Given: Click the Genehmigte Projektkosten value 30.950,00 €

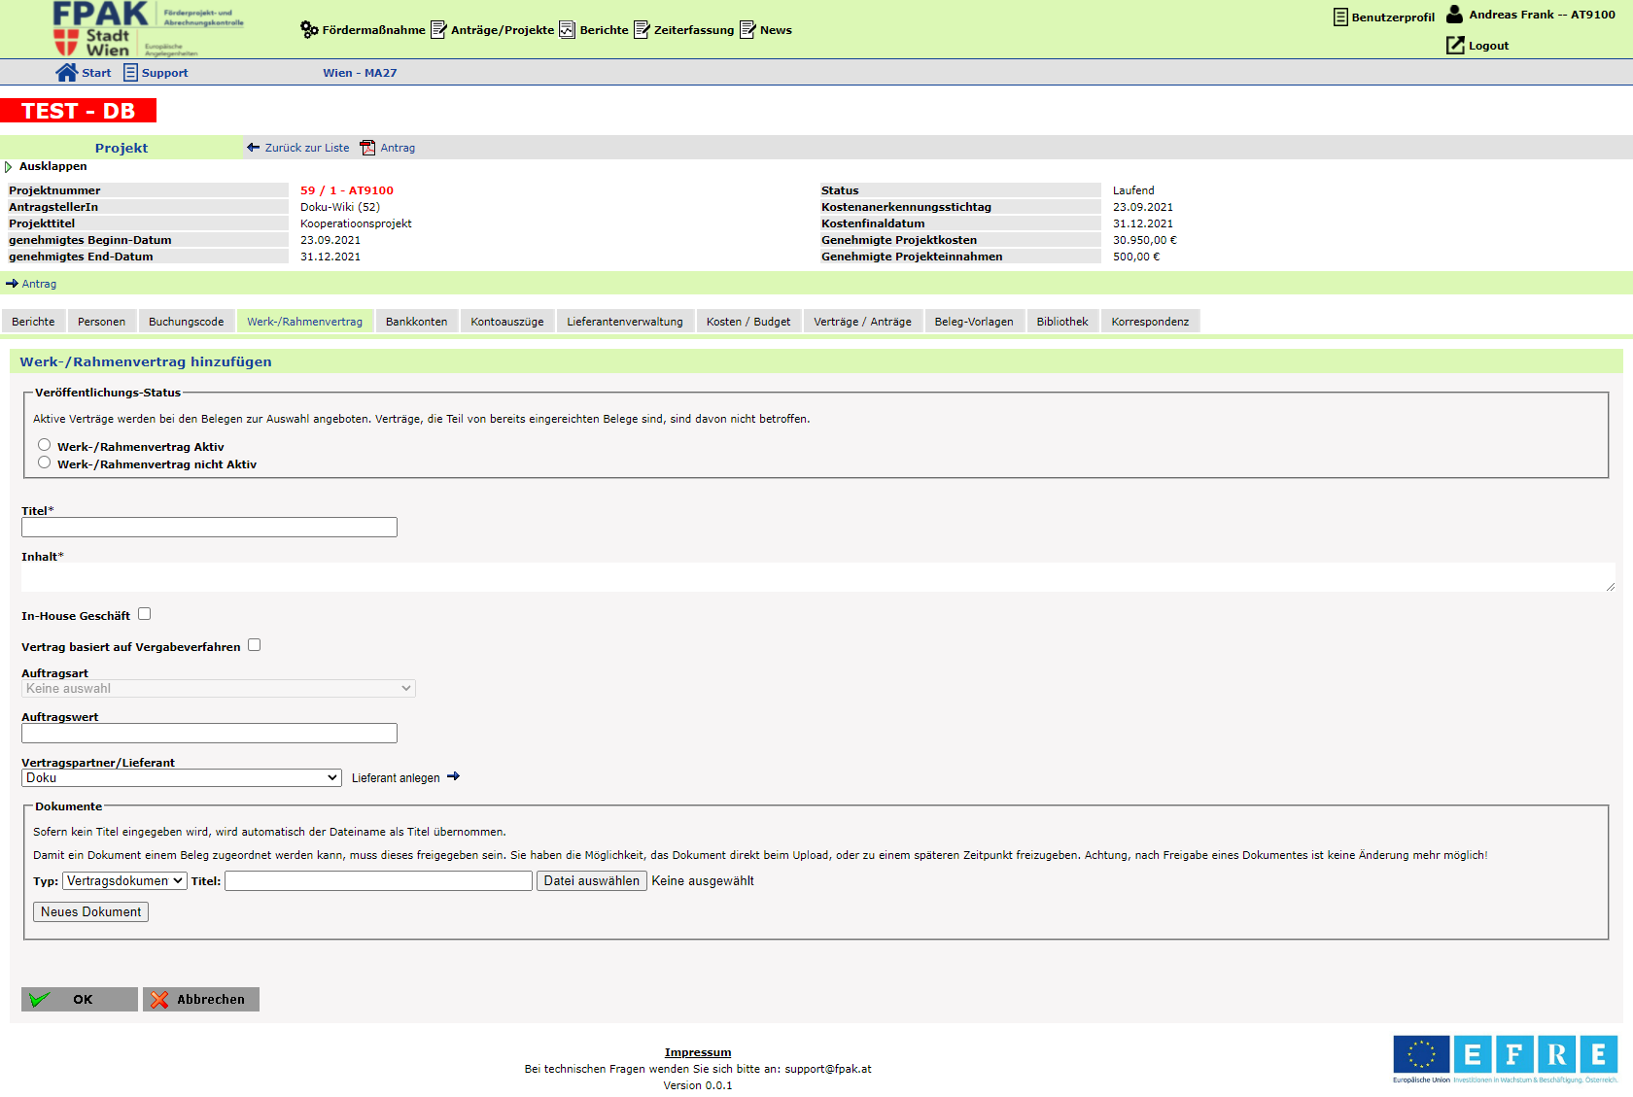Looking at the screenshot, I should pyautogui.click(x=1145, y=240).
